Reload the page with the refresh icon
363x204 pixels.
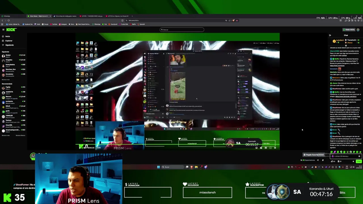point(9,20)
